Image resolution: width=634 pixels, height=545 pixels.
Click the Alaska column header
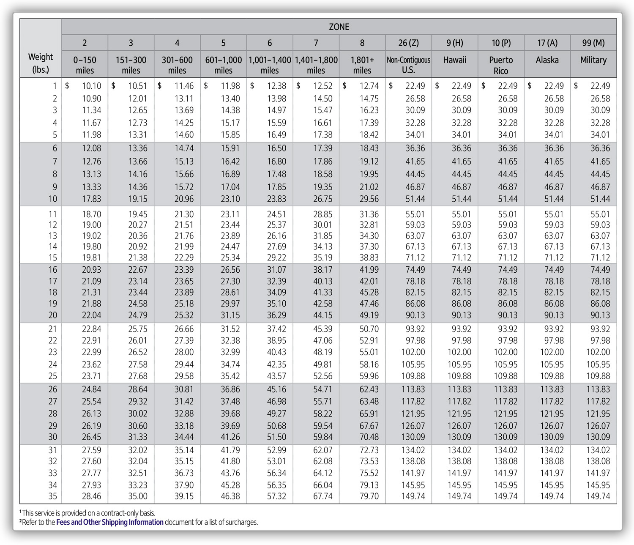(x=547, y=60)
